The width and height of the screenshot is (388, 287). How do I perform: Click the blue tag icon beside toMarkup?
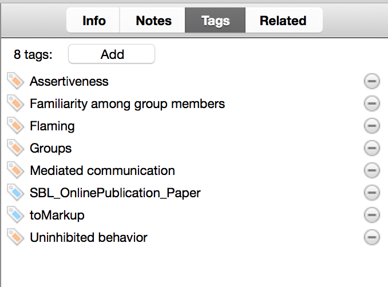pos(15,215)
